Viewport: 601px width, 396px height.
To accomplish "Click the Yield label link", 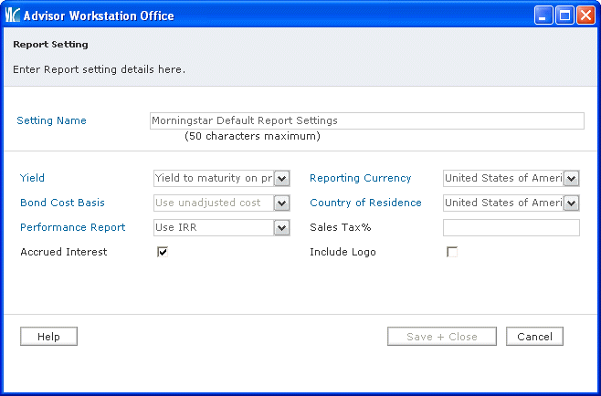I will [32, 179].
